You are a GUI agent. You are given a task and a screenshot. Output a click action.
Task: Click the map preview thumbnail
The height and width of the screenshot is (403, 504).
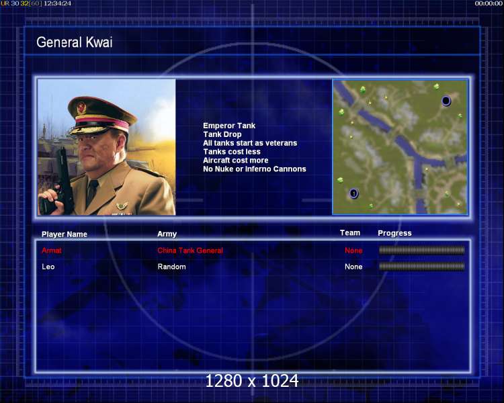click(x=401, y=147)
